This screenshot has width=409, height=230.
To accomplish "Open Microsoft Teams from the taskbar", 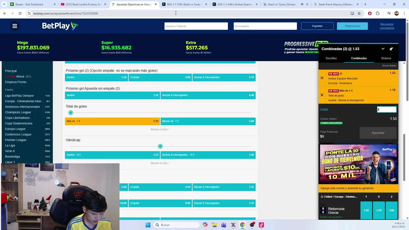I will pos(224,225).
